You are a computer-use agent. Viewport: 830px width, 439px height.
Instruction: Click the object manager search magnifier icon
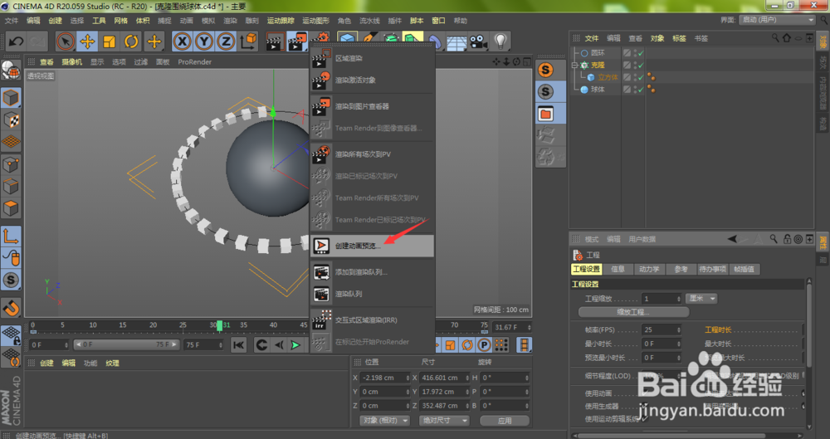pos(775,38)
